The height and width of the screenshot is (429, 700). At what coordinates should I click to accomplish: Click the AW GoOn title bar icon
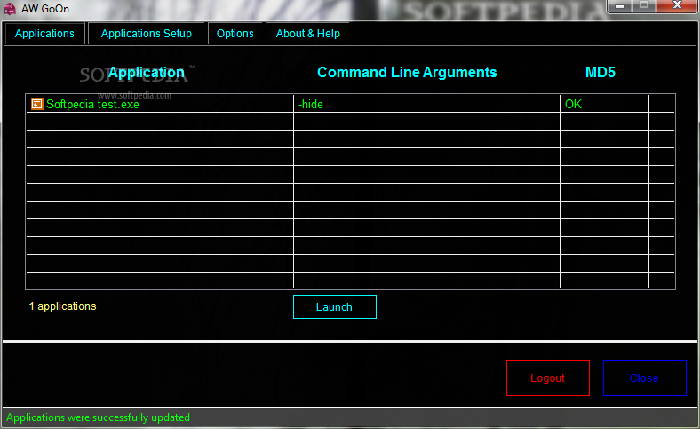click(10, 9)
